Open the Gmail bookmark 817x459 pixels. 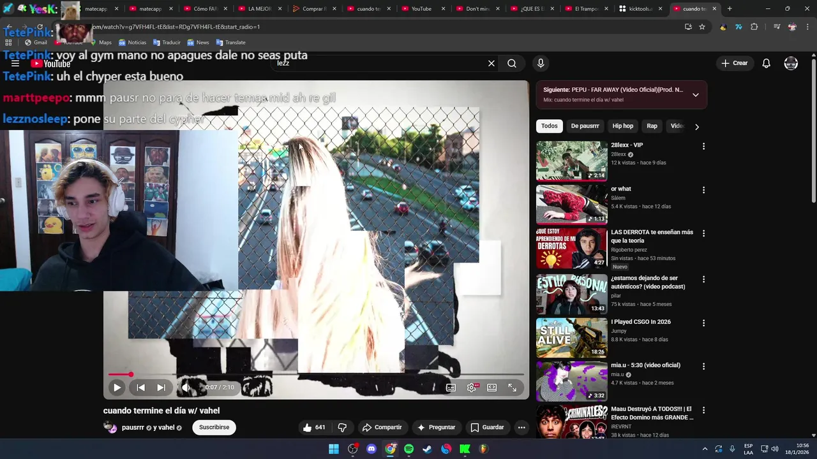pos(36,42)
